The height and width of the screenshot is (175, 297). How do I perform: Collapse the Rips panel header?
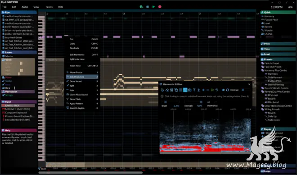point(19,12)
